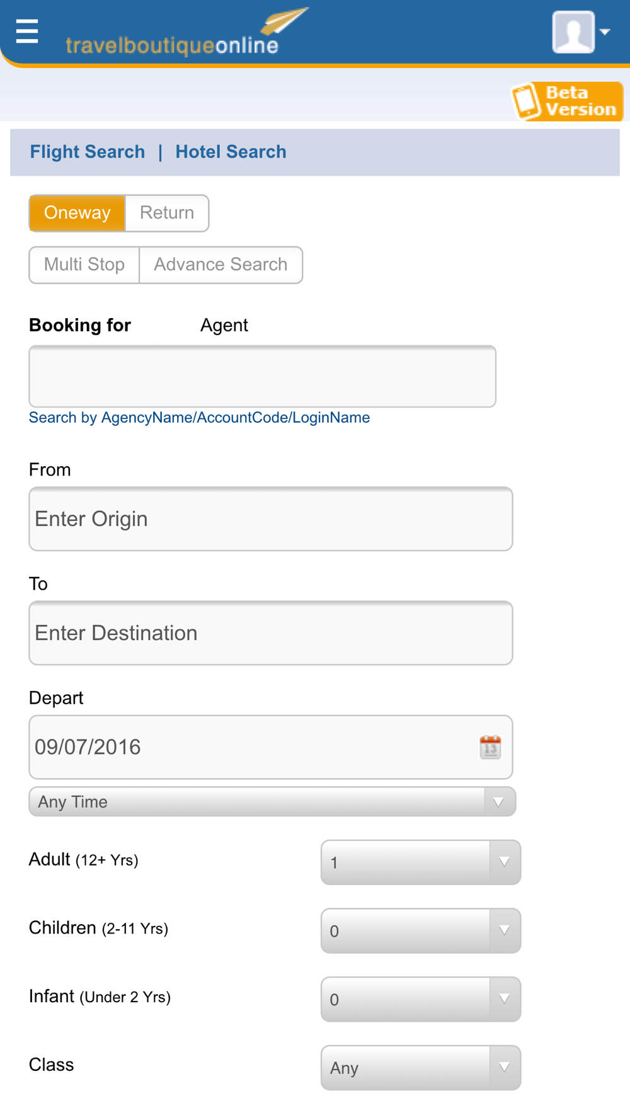Tap the Beta Version badge
The width and height of the screenshot is (630, 1120).
[567, 101]
